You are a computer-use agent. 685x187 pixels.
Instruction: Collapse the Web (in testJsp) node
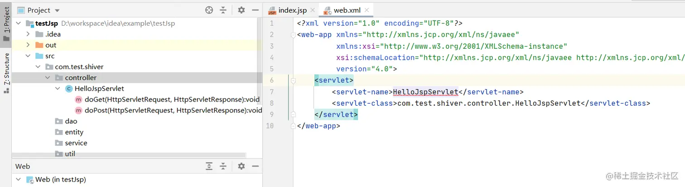18,179
